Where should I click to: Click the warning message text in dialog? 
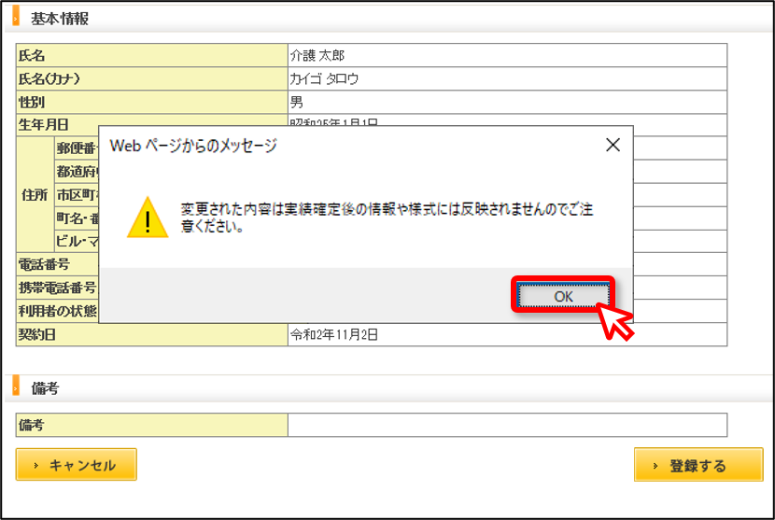pyautogui.click(x=386, y=218)
